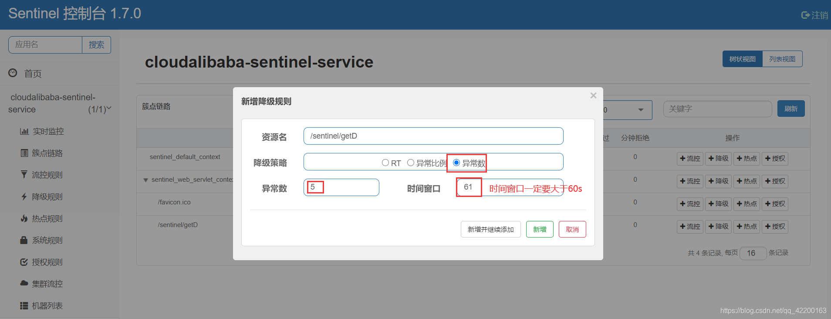Click the 搜索 search button

coord(96,44)
